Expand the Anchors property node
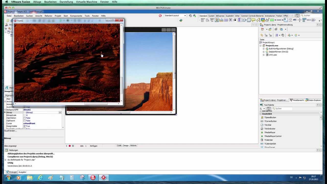The width and height of the screenshot is (327, 184). pos(5,102)
